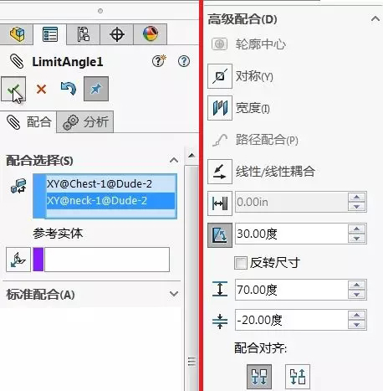
Task: Select the 宽度 width mate icon
Action: pyautogui.click(x=220, y=108)
